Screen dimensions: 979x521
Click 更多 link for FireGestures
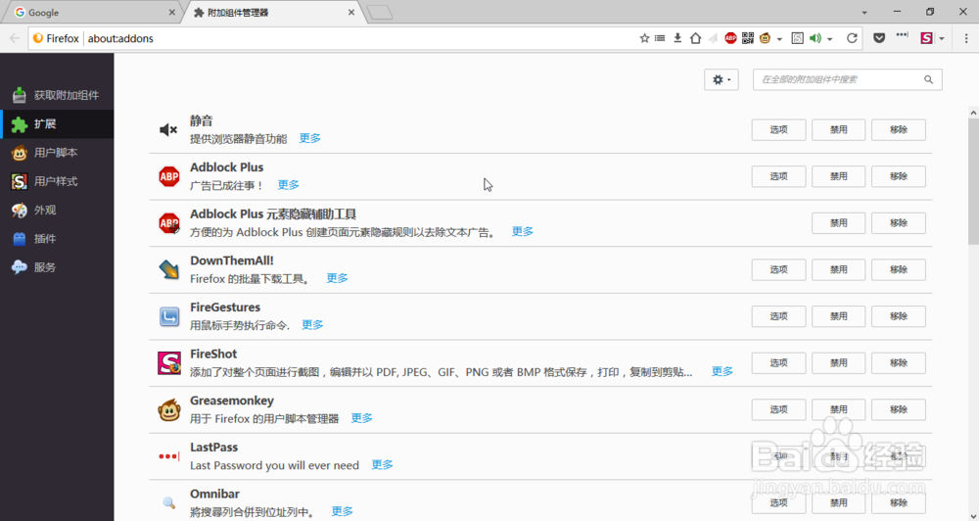point(313,325)
